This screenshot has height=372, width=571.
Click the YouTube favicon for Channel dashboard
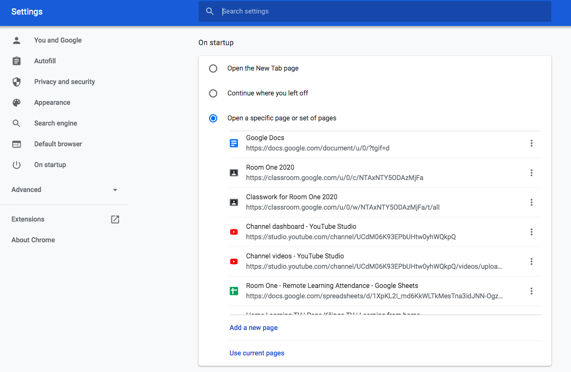234,232
